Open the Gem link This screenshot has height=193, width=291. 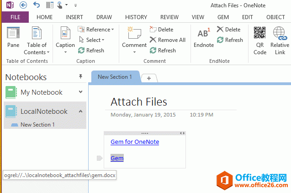pos(117,158)
